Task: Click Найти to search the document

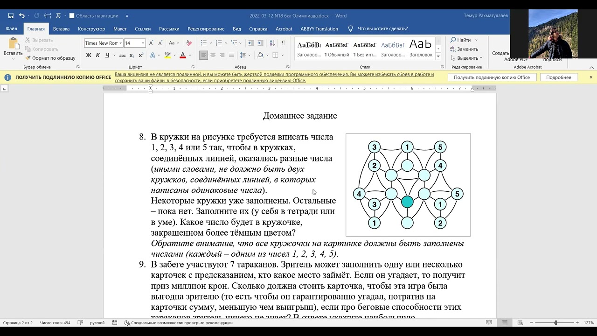Action: point(461,40)
